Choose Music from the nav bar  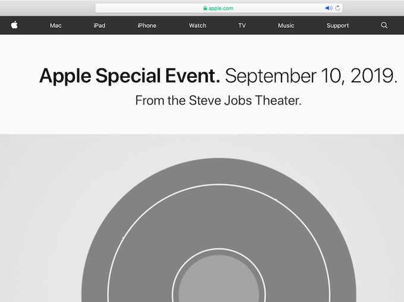[286, 26]
